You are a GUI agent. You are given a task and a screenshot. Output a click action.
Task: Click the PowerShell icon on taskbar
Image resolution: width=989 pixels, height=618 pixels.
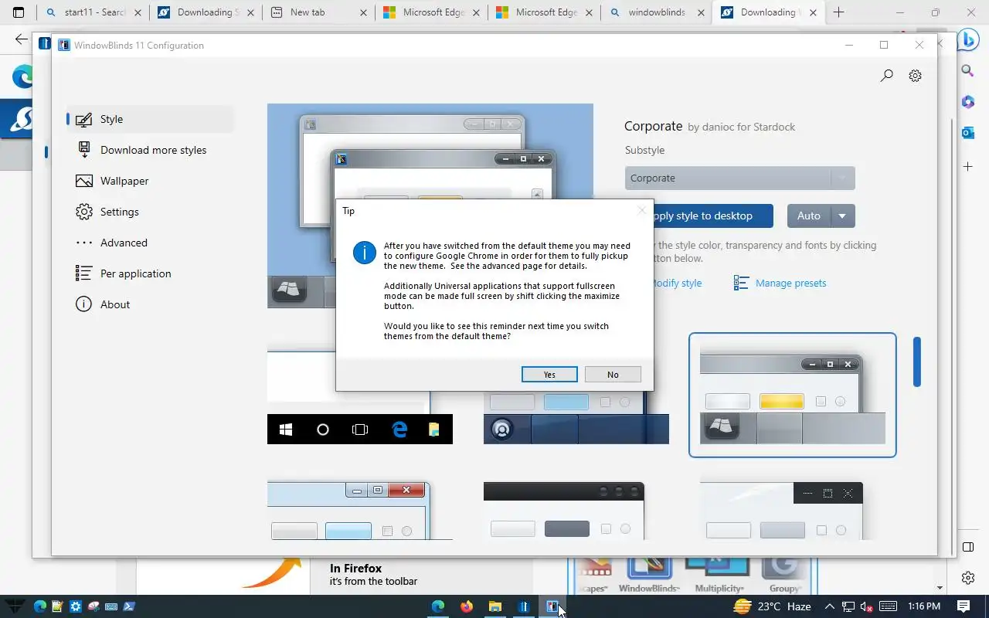(x=128, y=606)
